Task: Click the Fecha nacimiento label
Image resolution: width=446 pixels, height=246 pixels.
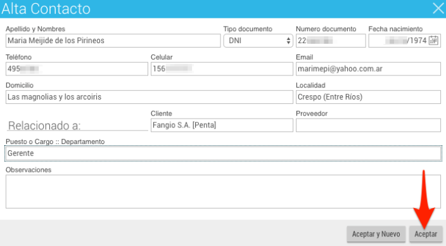Action: pyautogui.click(x=396, y=29)
